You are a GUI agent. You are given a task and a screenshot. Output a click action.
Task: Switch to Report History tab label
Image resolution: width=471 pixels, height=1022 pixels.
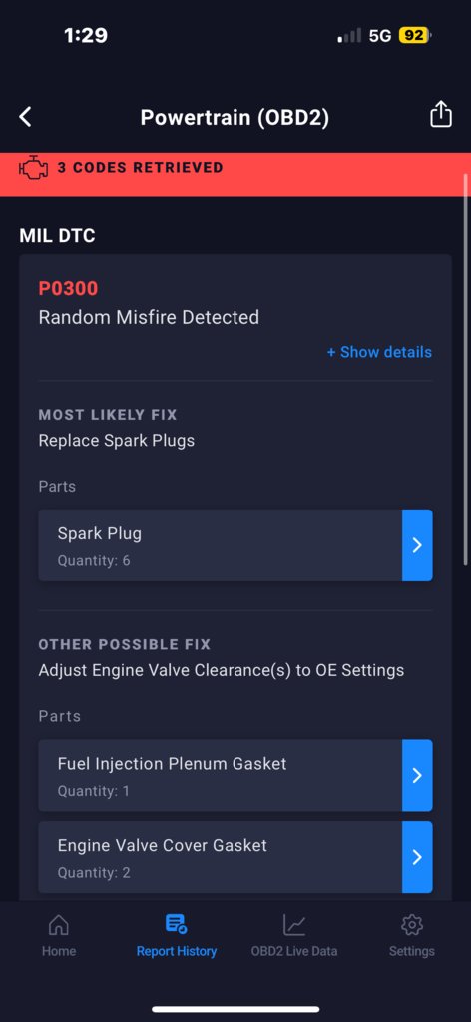click(x=176, y=951)
